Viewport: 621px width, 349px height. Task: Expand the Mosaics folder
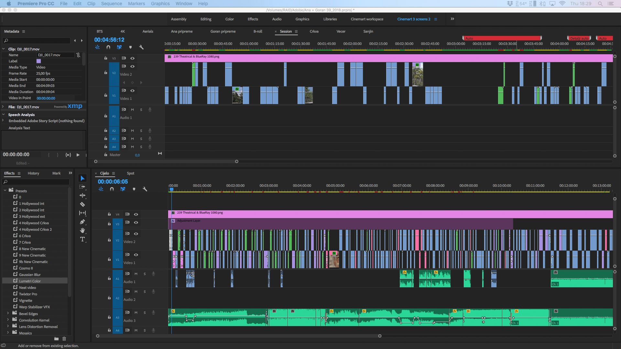(x=8, y=333)
